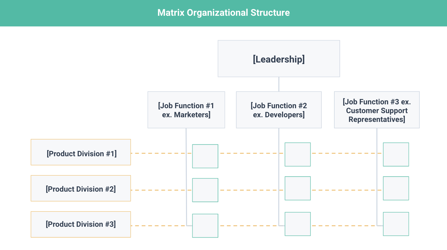Viewport: 447px width, 250px height.
Task: Click the Leadership box
Action: click(279, 59)
